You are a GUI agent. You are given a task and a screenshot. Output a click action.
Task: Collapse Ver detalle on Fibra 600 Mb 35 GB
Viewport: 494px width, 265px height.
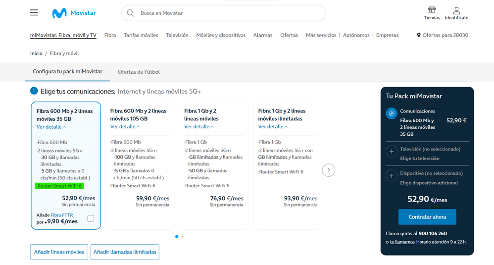pos(51,127)
